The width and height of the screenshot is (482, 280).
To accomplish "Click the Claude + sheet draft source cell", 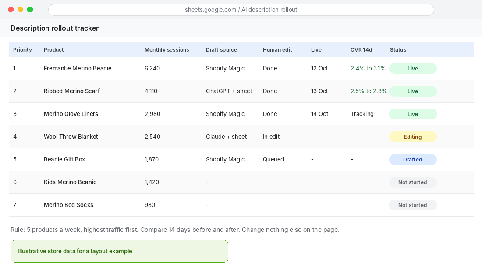I will point(226,136).
